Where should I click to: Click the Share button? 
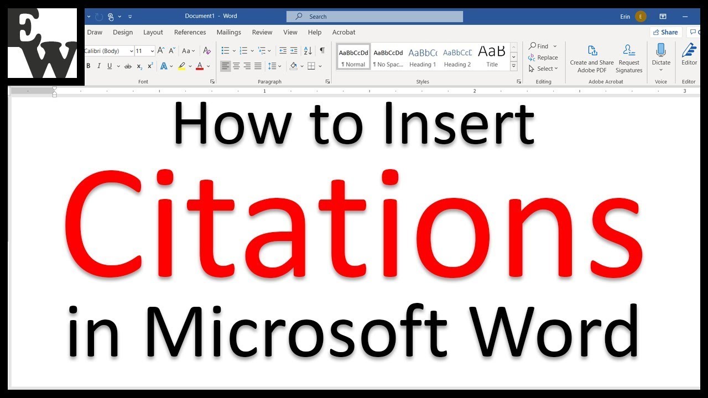(665, 32)
